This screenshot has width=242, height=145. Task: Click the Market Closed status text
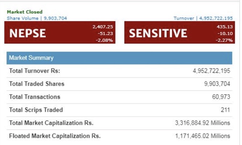click(25, 12)
